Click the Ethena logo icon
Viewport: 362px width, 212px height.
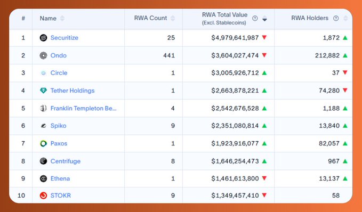pyautogui.click(x=43, y=178)
